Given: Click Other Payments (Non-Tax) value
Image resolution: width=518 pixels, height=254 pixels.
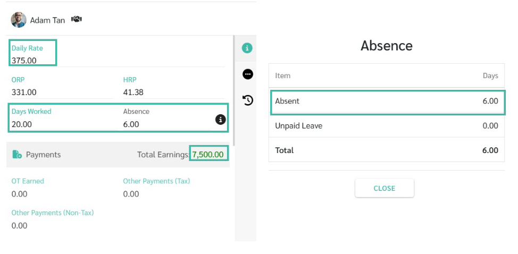Looking at the screenshot, I should click(20, 226).
